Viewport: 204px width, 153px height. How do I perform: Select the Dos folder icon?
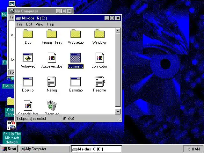click(28, 34)
